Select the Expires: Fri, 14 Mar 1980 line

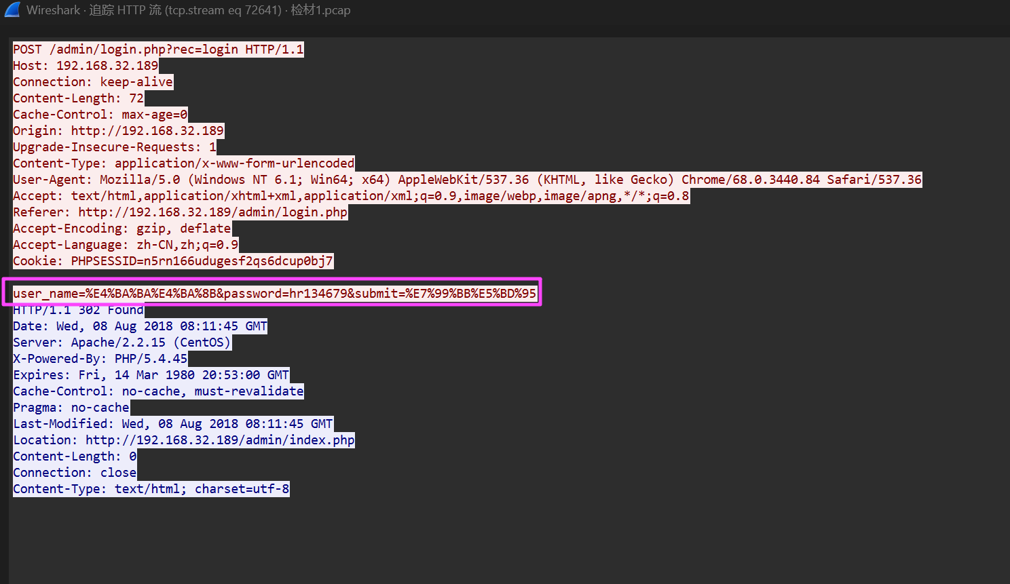151,375
